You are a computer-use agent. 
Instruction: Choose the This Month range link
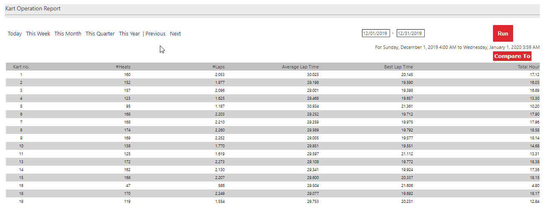click(x=68, y=34)
